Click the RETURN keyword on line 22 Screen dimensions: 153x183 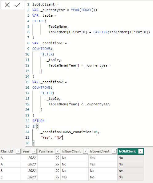[38, 121]
